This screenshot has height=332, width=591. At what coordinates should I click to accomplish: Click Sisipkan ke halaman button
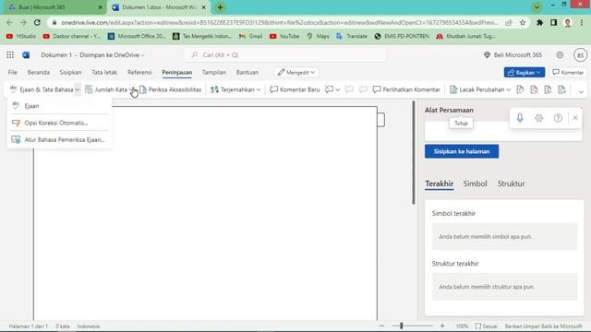coord(462,151)
